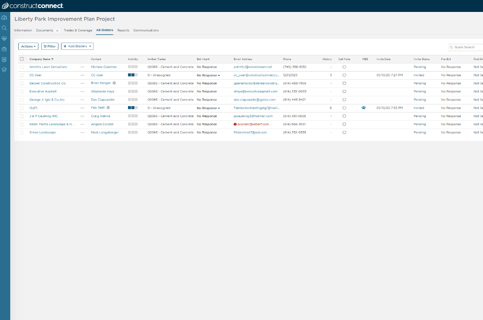Image resolution: width=483 pixels, height=320 pixels.
Task: Open the Trades & Coverage tab
Action: coord(78,30)
